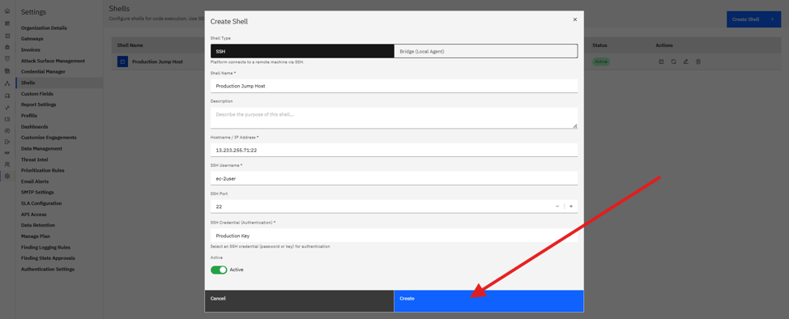Screen dimensions: 789x319
Task: Select the Bridge (Local Agent) shell type
Action: (x=486, y=51)
